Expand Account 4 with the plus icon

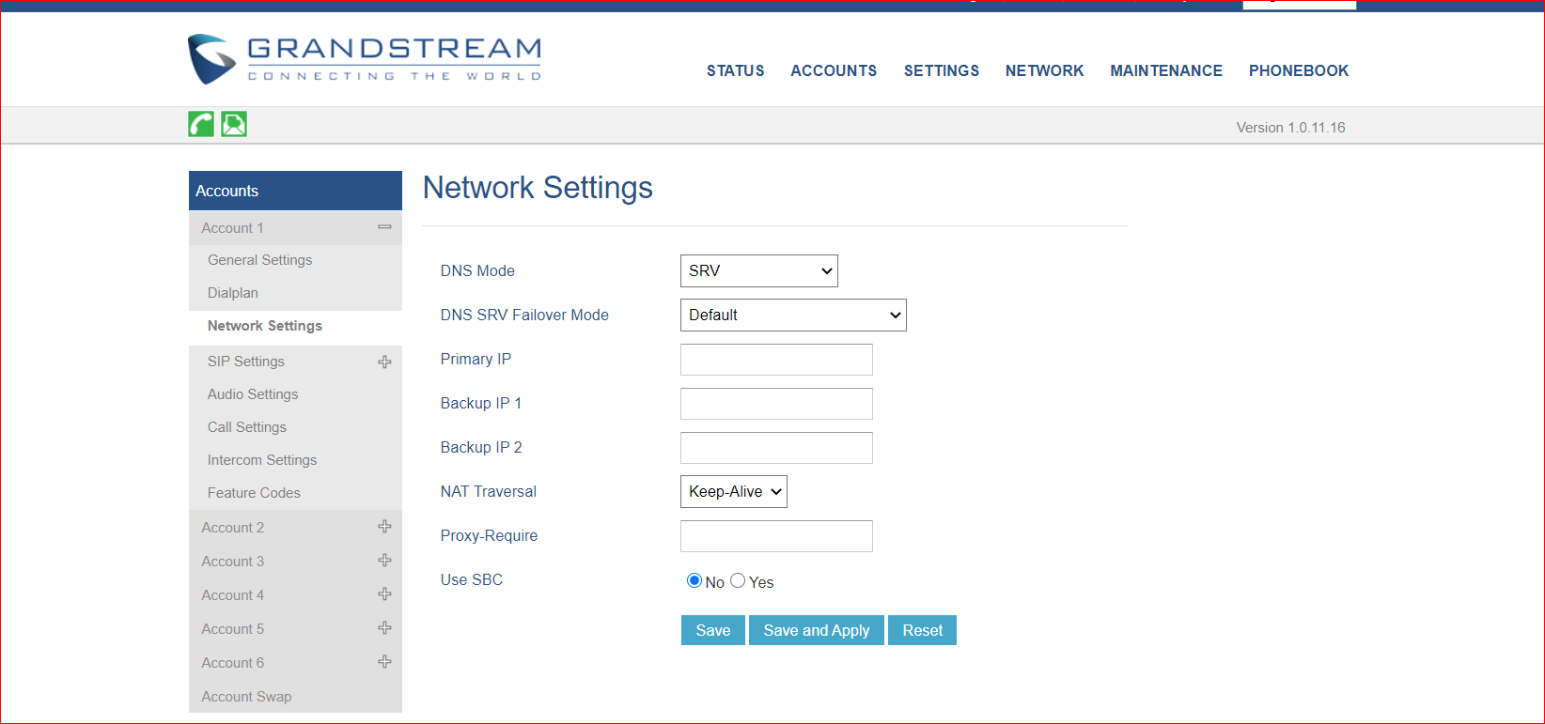[x=384, y=594]
